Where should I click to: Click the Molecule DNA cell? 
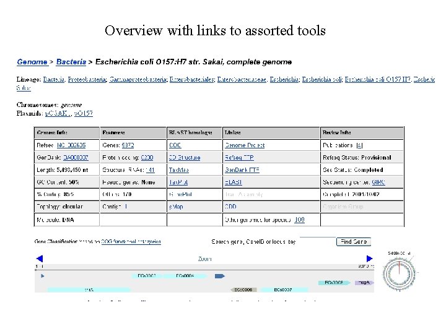[x=67, y=220]
